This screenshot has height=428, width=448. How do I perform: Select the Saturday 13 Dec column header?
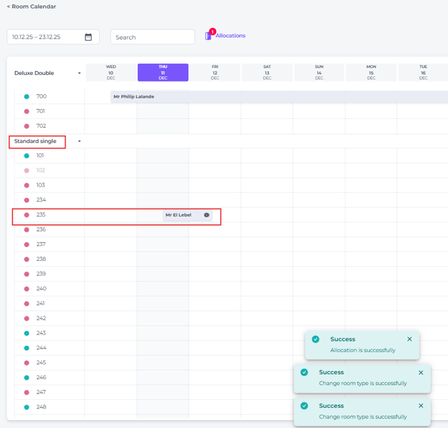(267, 72)
